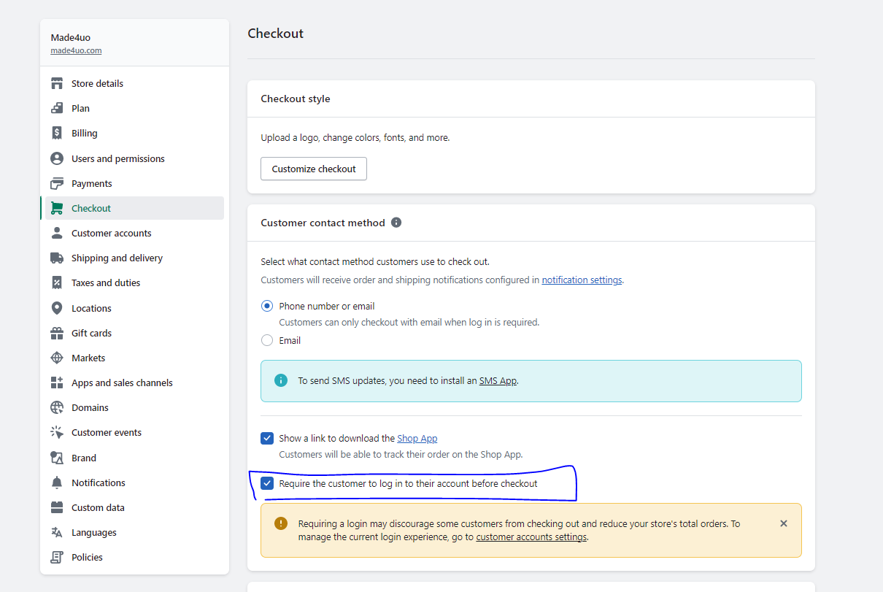Select the Phone number or email option
883x592 pixels.
pos(267,306)
